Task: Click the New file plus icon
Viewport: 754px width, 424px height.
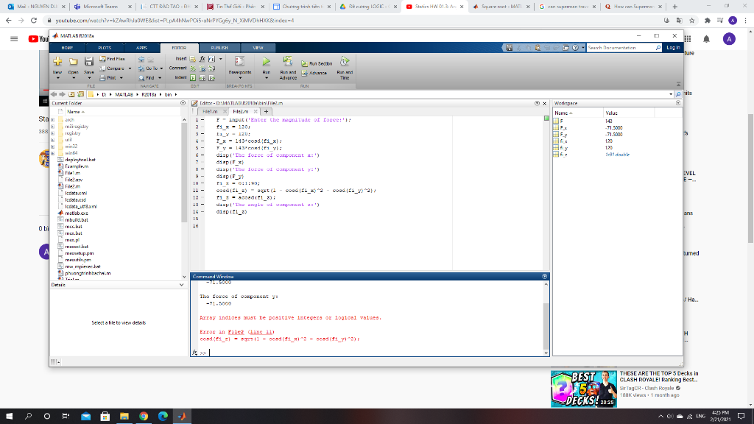Action: [x=57, y=62]
